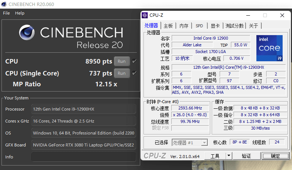This screenshot has width=292, height=170.
Task: Open the 显卡 tab
Action: tap(215, 26)
